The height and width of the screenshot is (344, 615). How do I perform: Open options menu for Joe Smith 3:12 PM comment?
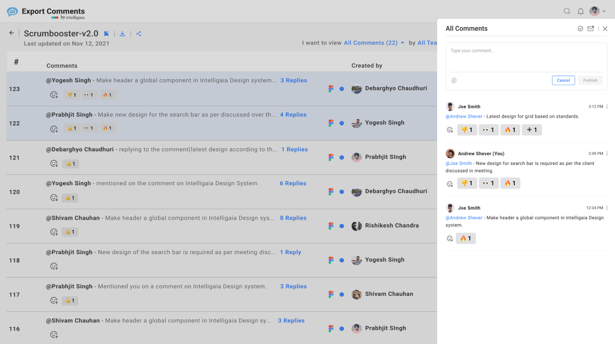(x=607, y=107)
